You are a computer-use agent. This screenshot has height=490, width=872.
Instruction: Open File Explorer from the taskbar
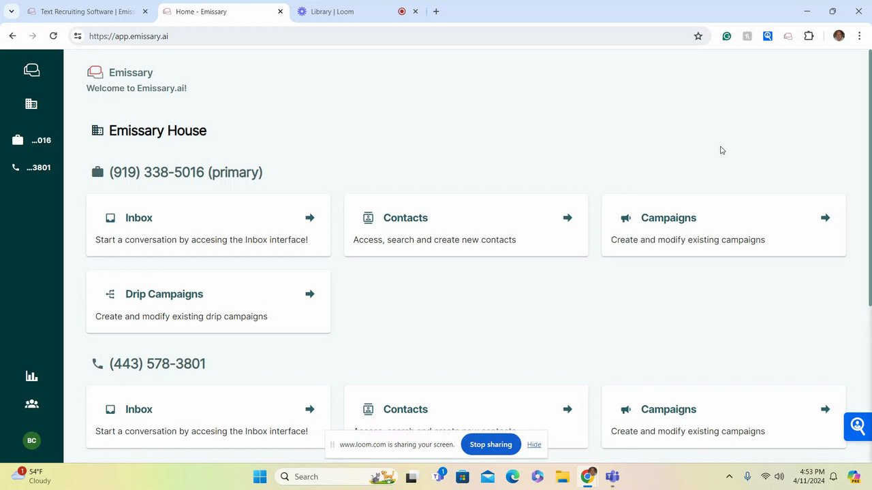562,476
